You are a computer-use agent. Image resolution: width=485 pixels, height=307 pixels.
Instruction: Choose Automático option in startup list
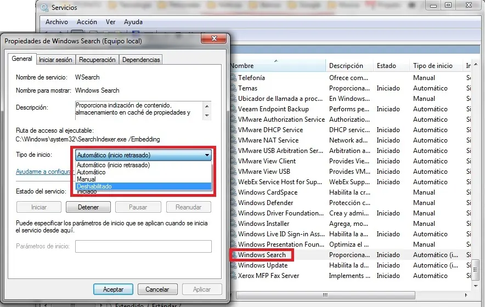click(144, 172)
